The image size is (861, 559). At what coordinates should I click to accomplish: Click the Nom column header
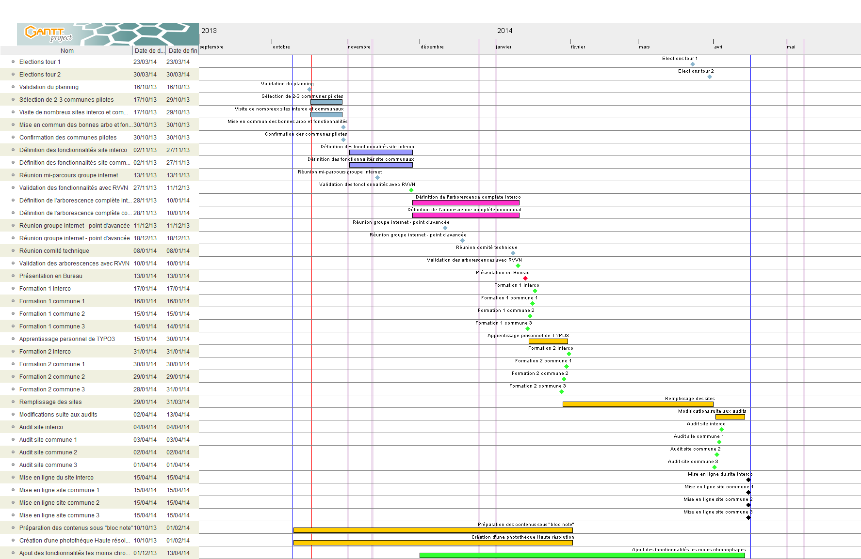[67, 51]
